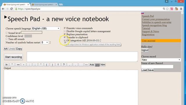Open the Tutorial link
The image size is (186, 105).
146,29
